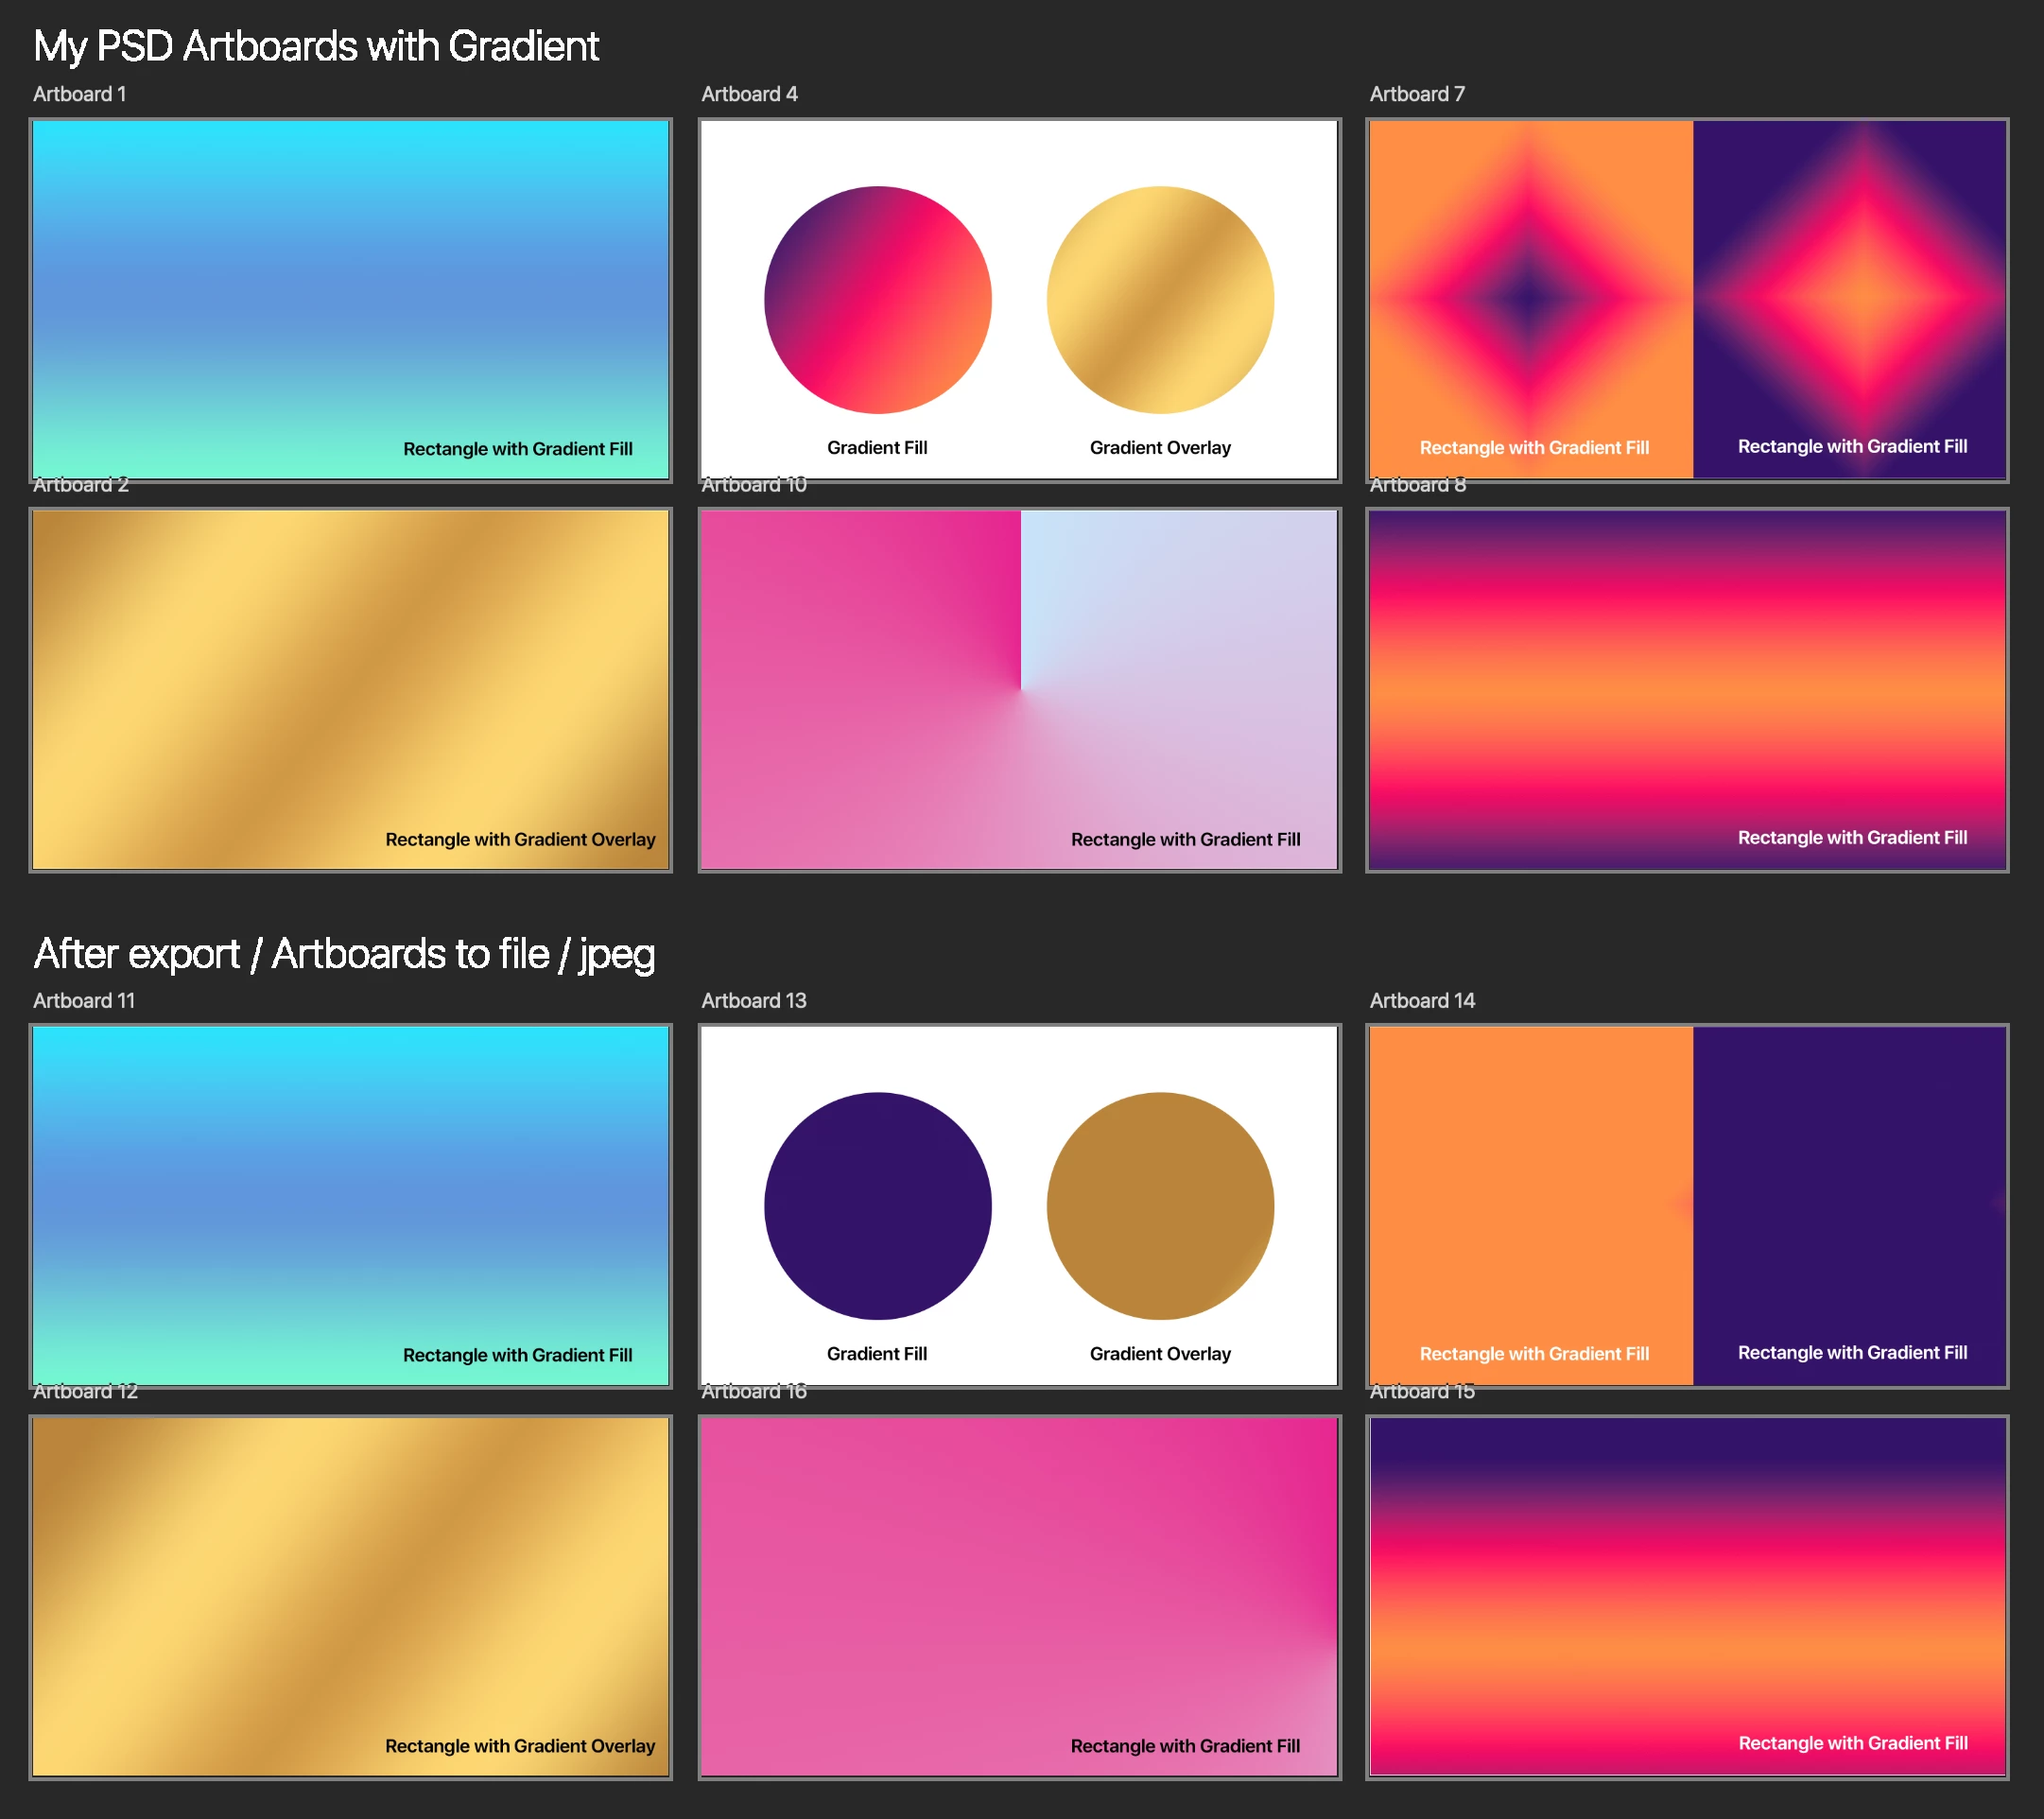Click the flat orange rectangle in Artboard 14
This screenshot has height=1819, width=2044.
1530,1190
